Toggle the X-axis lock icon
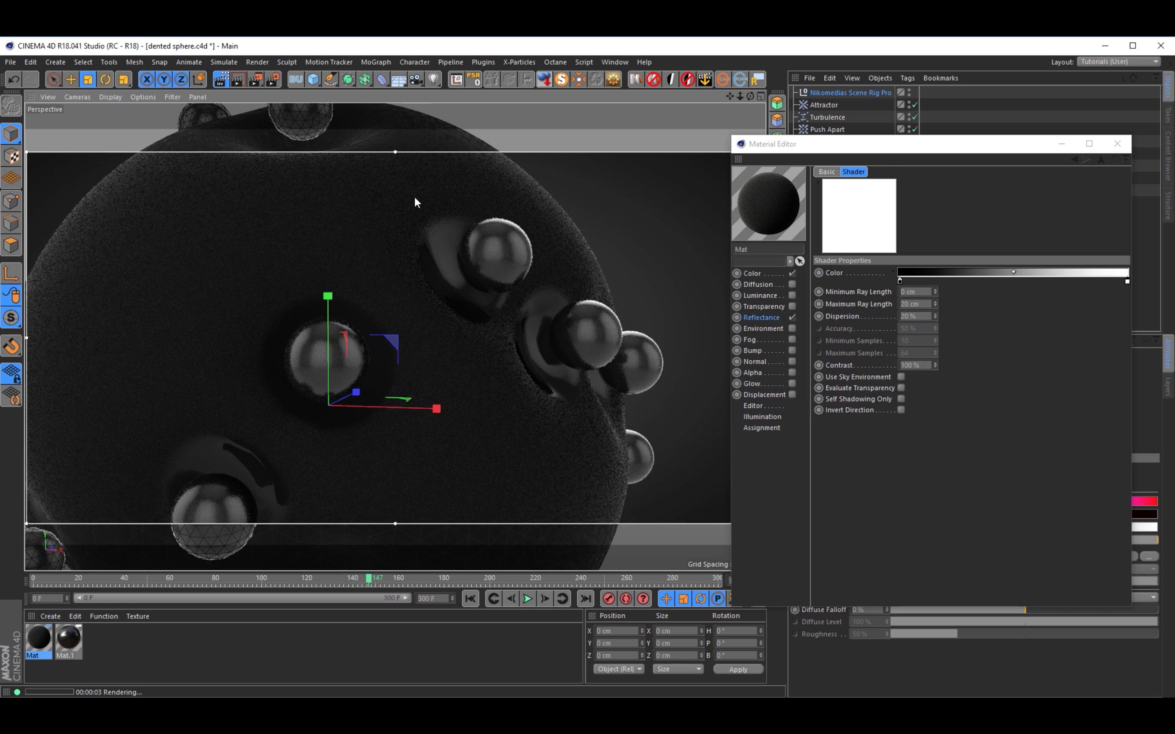Image resolution: width=1175 pixels, height=734 pixels. [147, 79]
